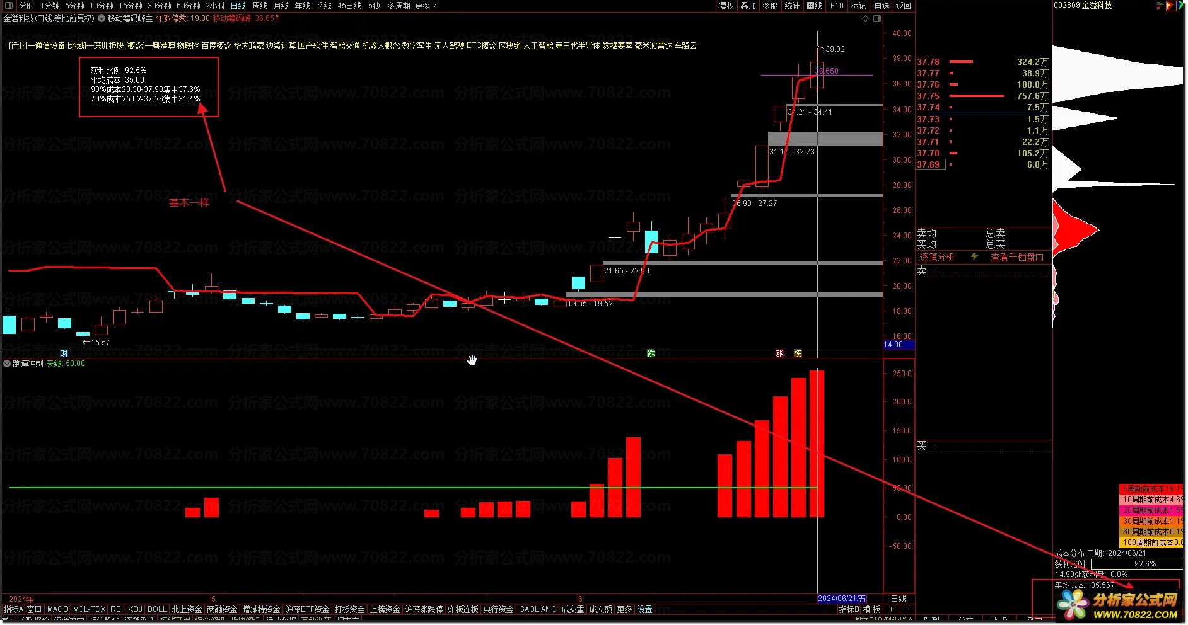The height and width of the screenshot is (625, 1188).
Task: Select the 成交量 indicator tab
Action: (x=573, y=609)
